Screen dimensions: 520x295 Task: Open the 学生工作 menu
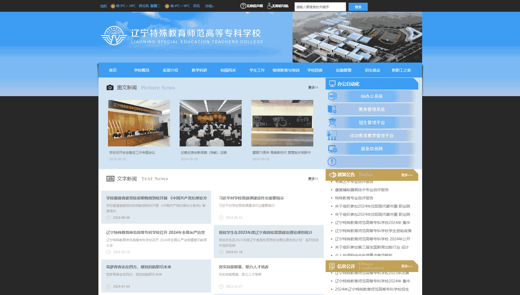257,70
